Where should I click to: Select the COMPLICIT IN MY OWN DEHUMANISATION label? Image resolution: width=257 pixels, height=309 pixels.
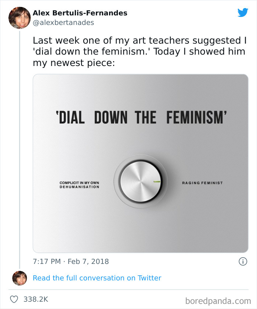(79, 185)
